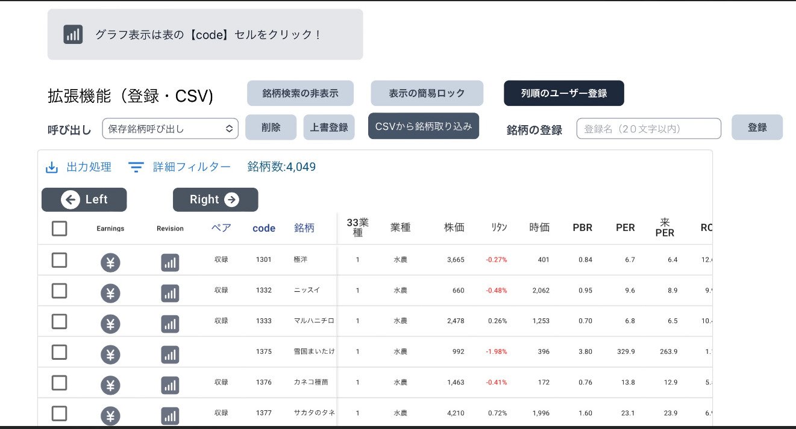Open the Revision chart icon for ニッスイ
Screen dimensions: 796x429
click(x=170, y=293)
